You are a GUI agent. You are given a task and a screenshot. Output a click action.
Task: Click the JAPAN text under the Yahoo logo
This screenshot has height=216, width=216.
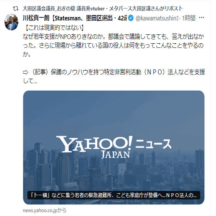pos(116,155)
